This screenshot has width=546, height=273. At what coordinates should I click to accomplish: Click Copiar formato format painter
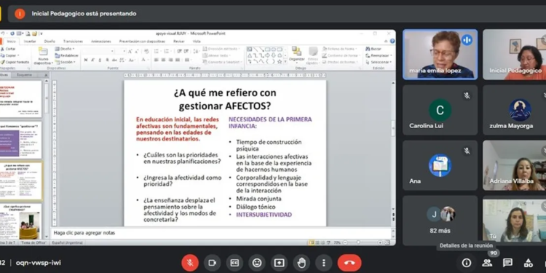tap(15, 63)
